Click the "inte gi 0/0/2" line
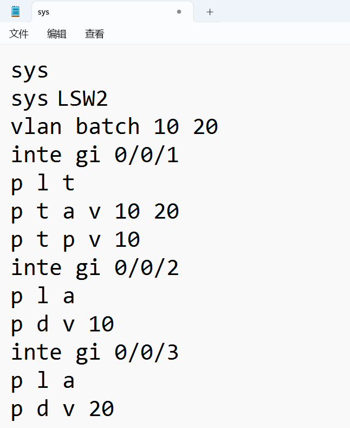 pos(95,268)
